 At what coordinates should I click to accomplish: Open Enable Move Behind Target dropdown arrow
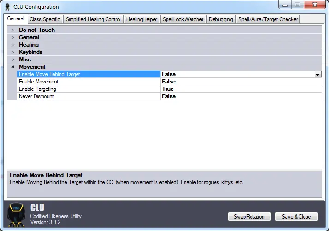click(x=317, y=74)
